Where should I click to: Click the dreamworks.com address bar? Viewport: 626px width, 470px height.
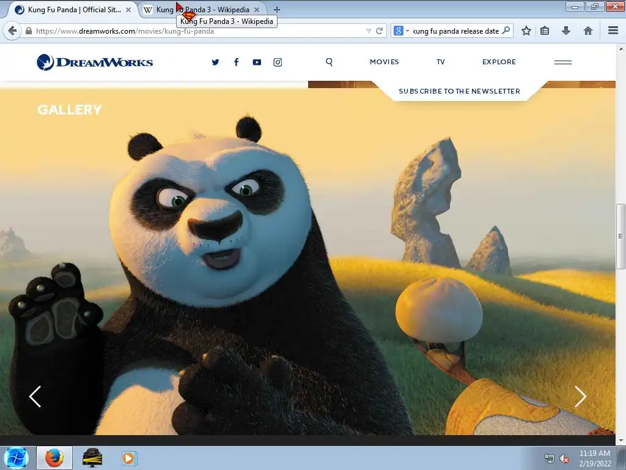pos(200,31)
